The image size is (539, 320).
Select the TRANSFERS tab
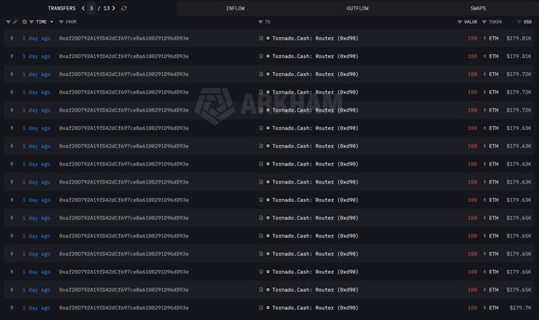click(x=62, y=8)
